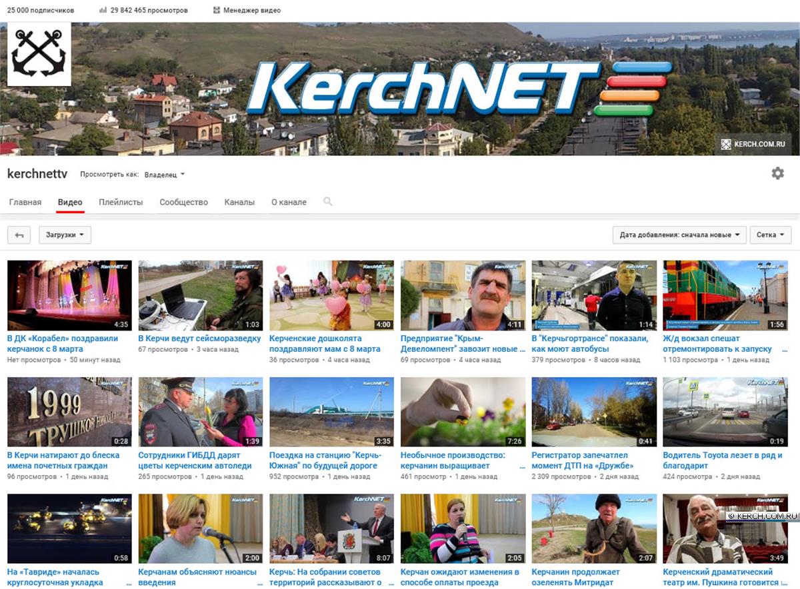Open video В "Керчьгортрансе" показали, как моют автобусы
Image resolution: width=800 pixels, height=589 pixels.
(x=590, y=343)
